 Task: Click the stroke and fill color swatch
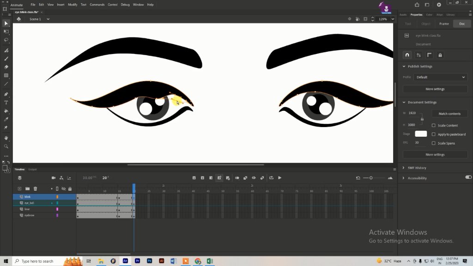pos(6,169)
